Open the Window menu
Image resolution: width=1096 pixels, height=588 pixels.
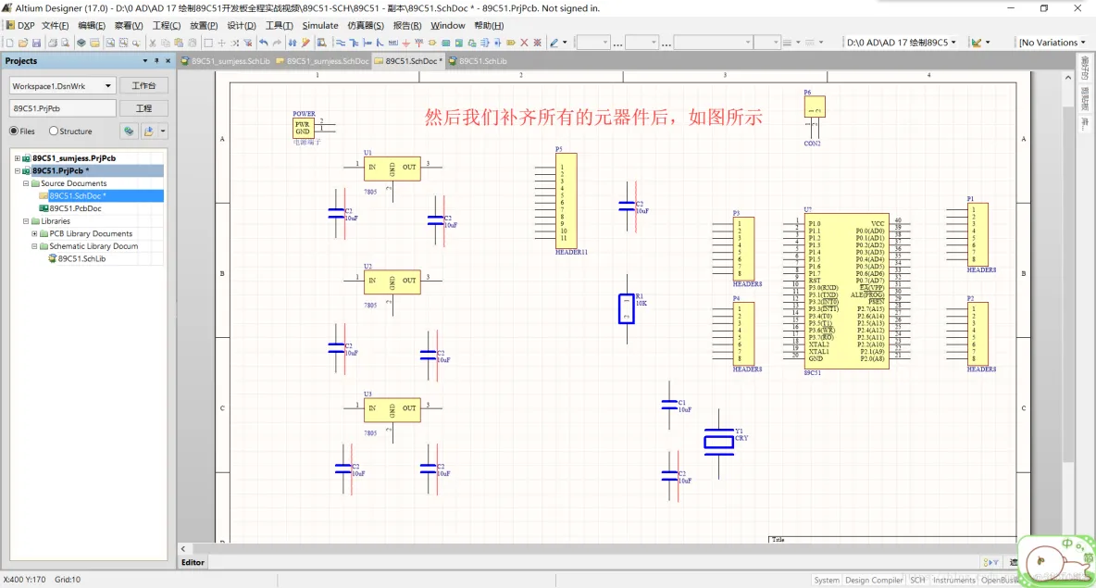pyautogui.click(x=447, y=25)
